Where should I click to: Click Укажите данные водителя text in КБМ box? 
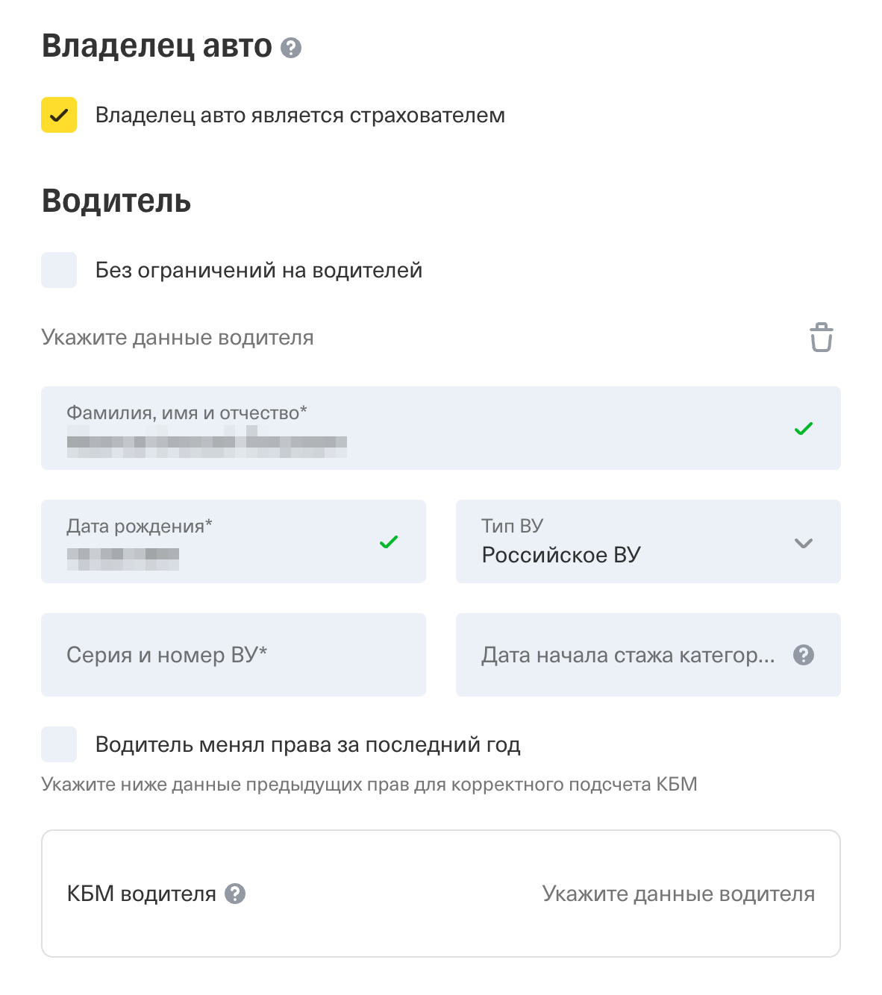(x=678, y=894)
